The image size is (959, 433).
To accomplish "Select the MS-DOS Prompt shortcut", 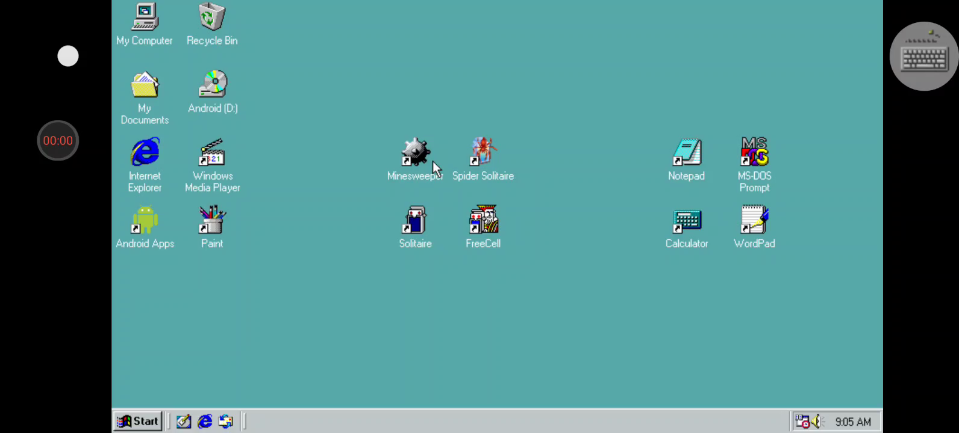I will point(754,153).
